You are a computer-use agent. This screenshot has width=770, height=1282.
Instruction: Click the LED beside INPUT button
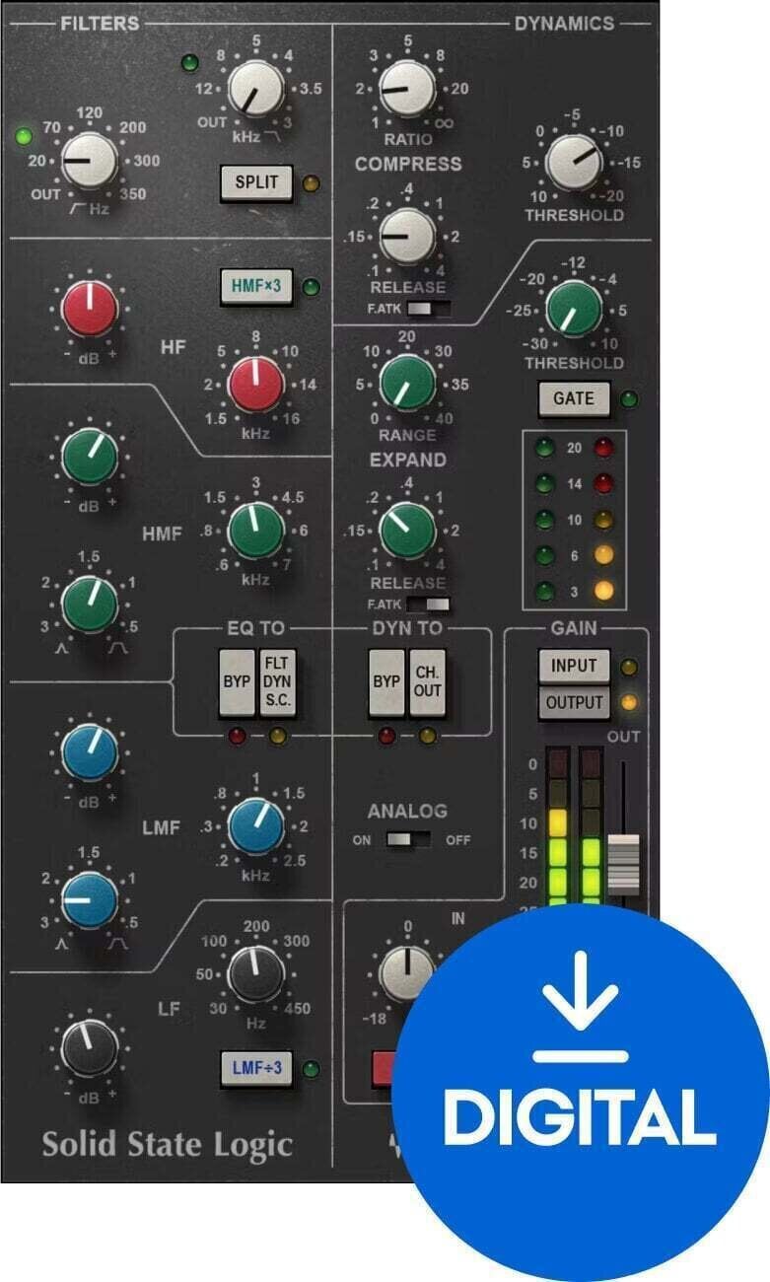[631, 667]
